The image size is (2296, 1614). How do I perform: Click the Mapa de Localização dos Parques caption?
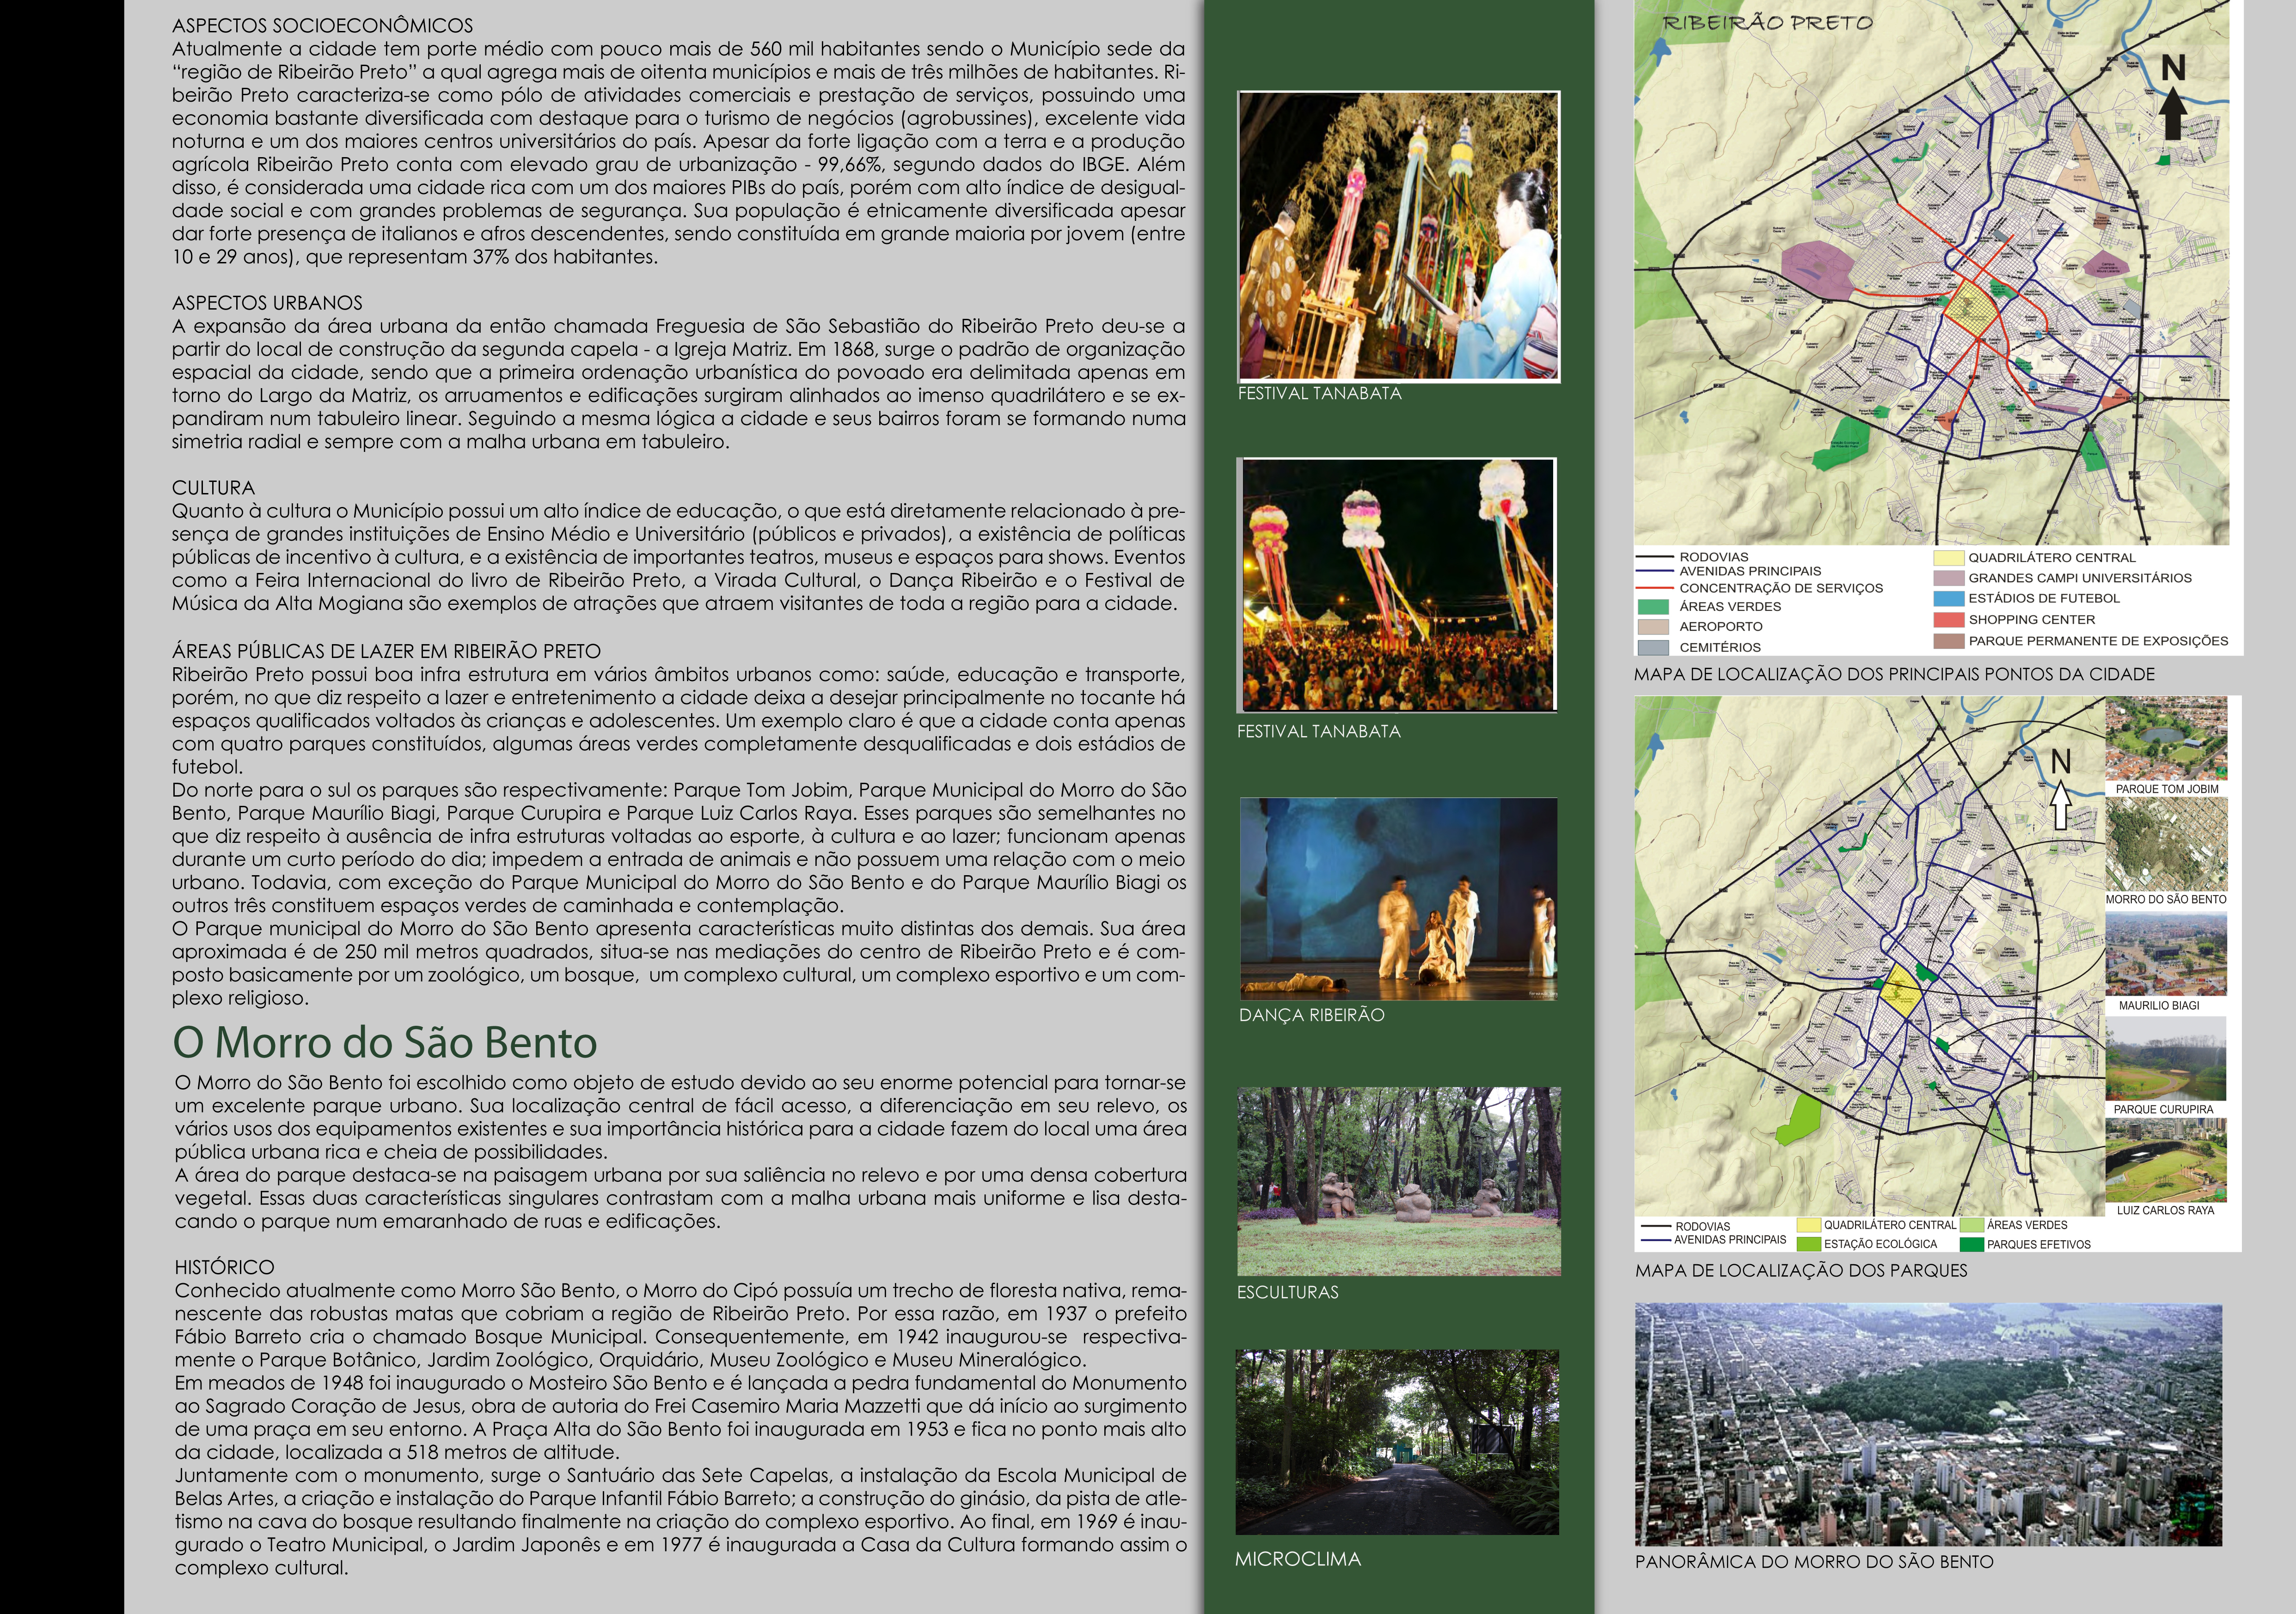click(1801, 1270)
